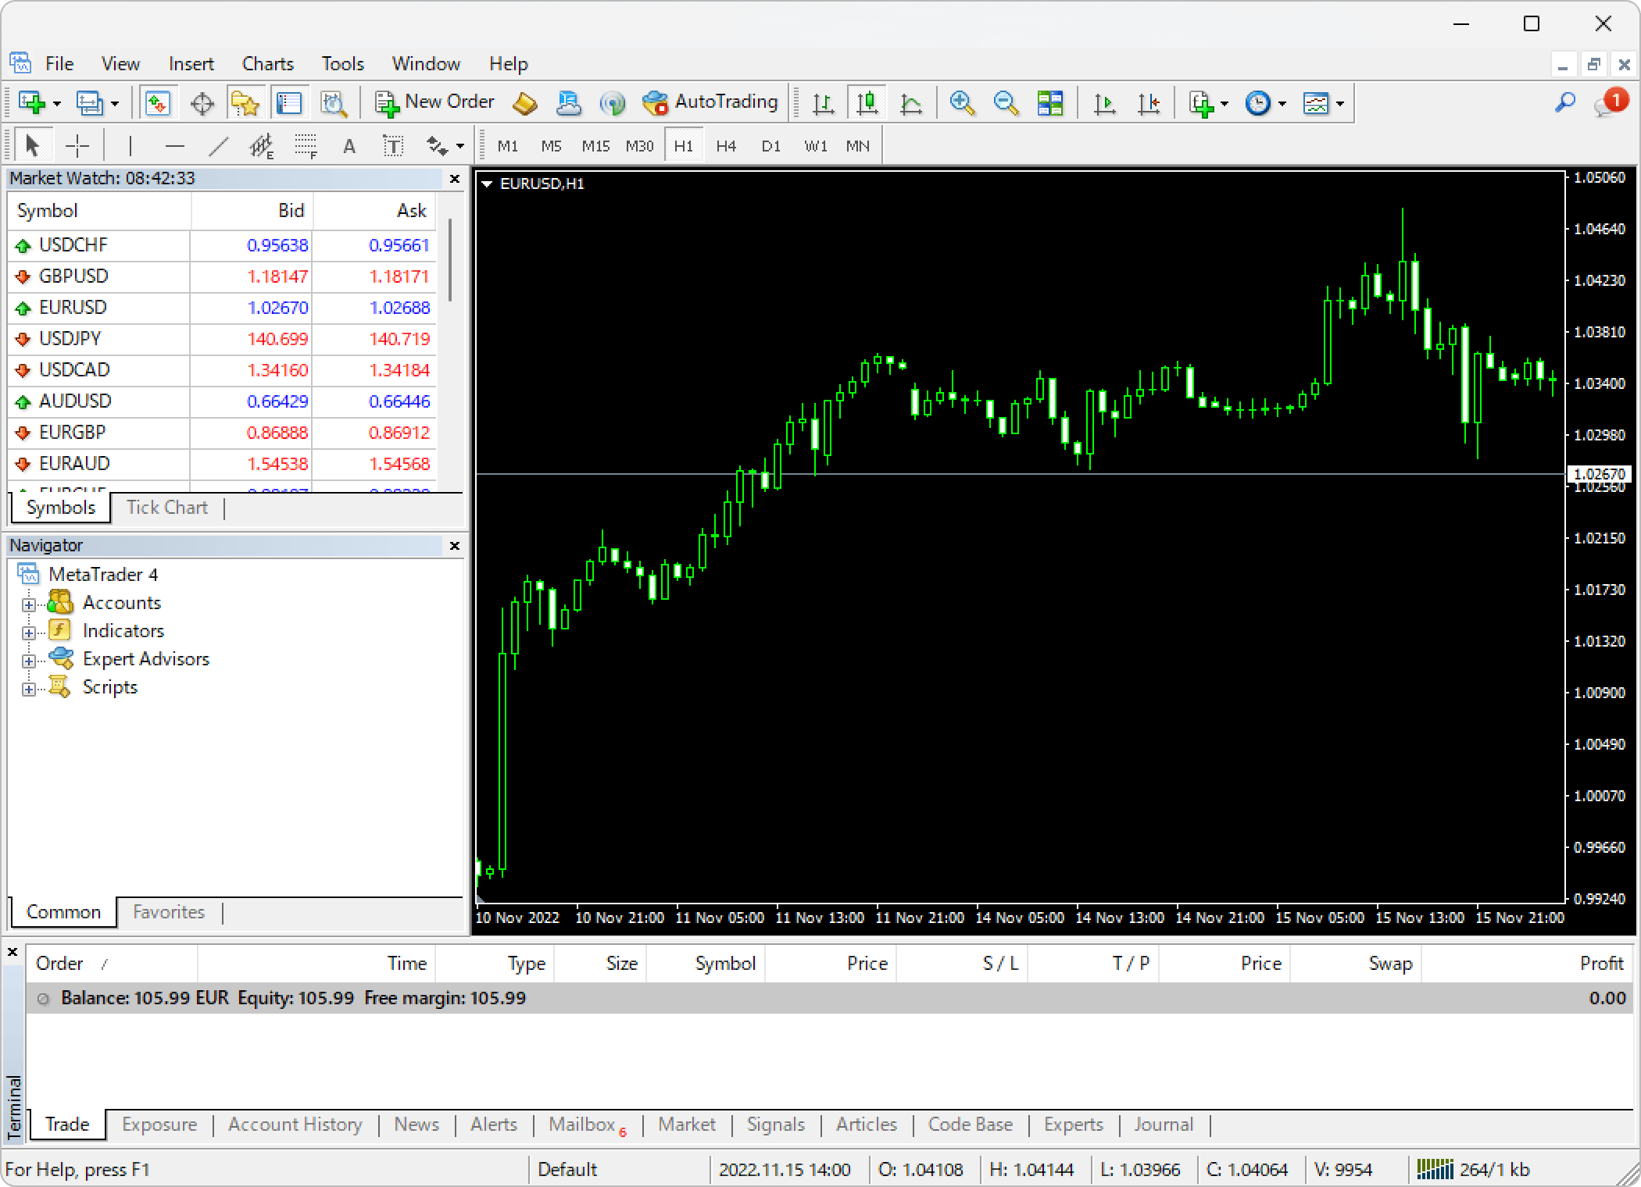The height and width of the screenshot is (1187, 1641).
Task: Open the Account History tab
Action: 295,1125
